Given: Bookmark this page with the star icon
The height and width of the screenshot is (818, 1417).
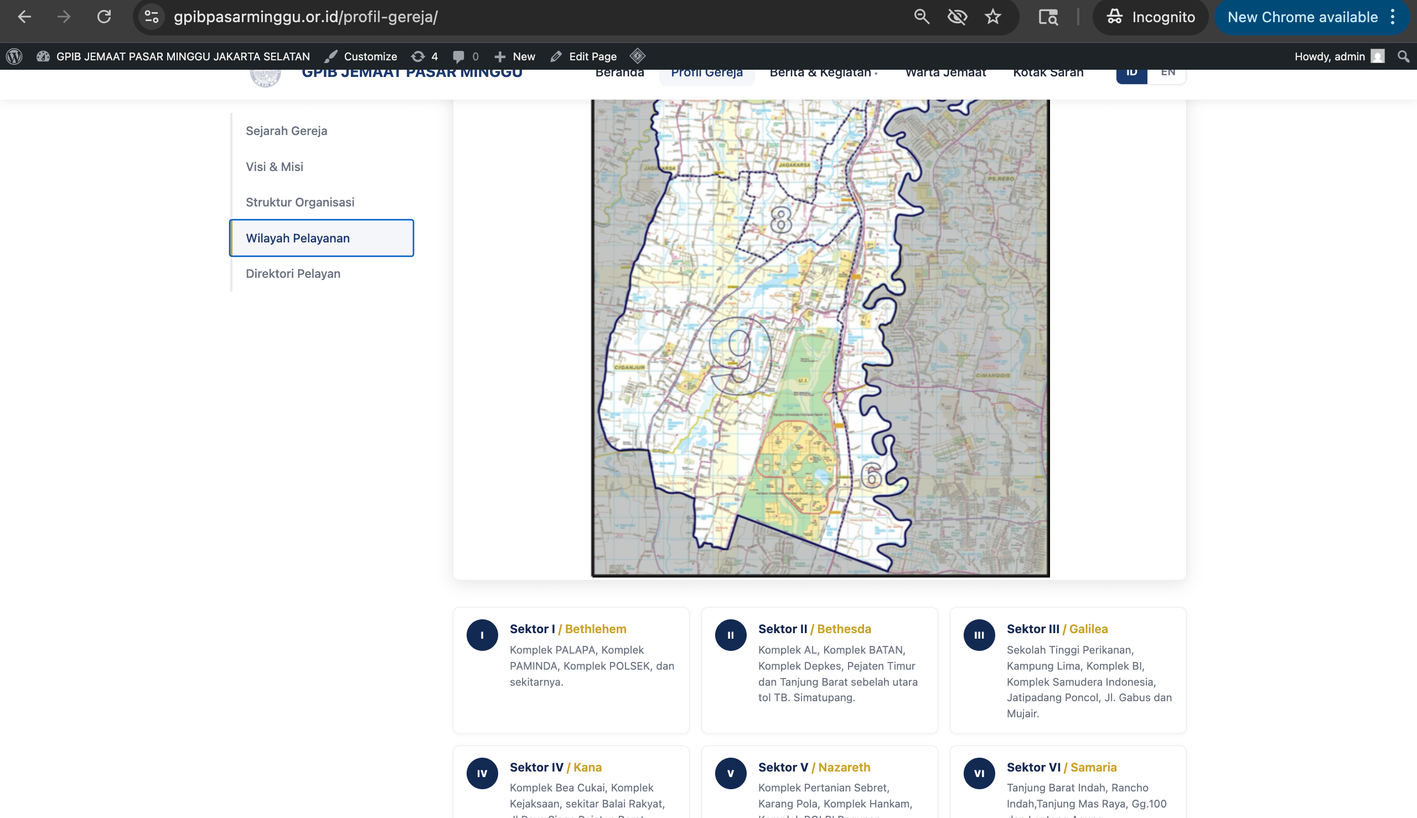Looking at the screenshot, I should coord(993,17).
